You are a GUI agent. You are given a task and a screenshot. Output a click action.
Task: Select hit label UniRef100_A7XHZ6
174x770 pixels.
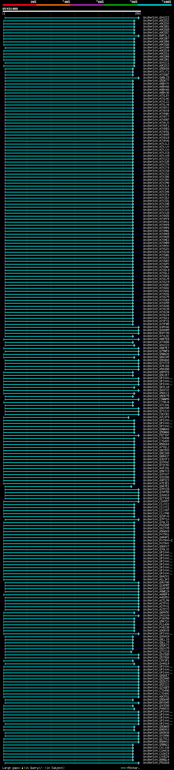pyautogui.click(x=156, y=216)
